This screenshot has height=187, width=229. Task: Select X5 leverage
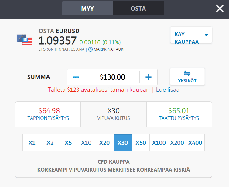point(68,143)
